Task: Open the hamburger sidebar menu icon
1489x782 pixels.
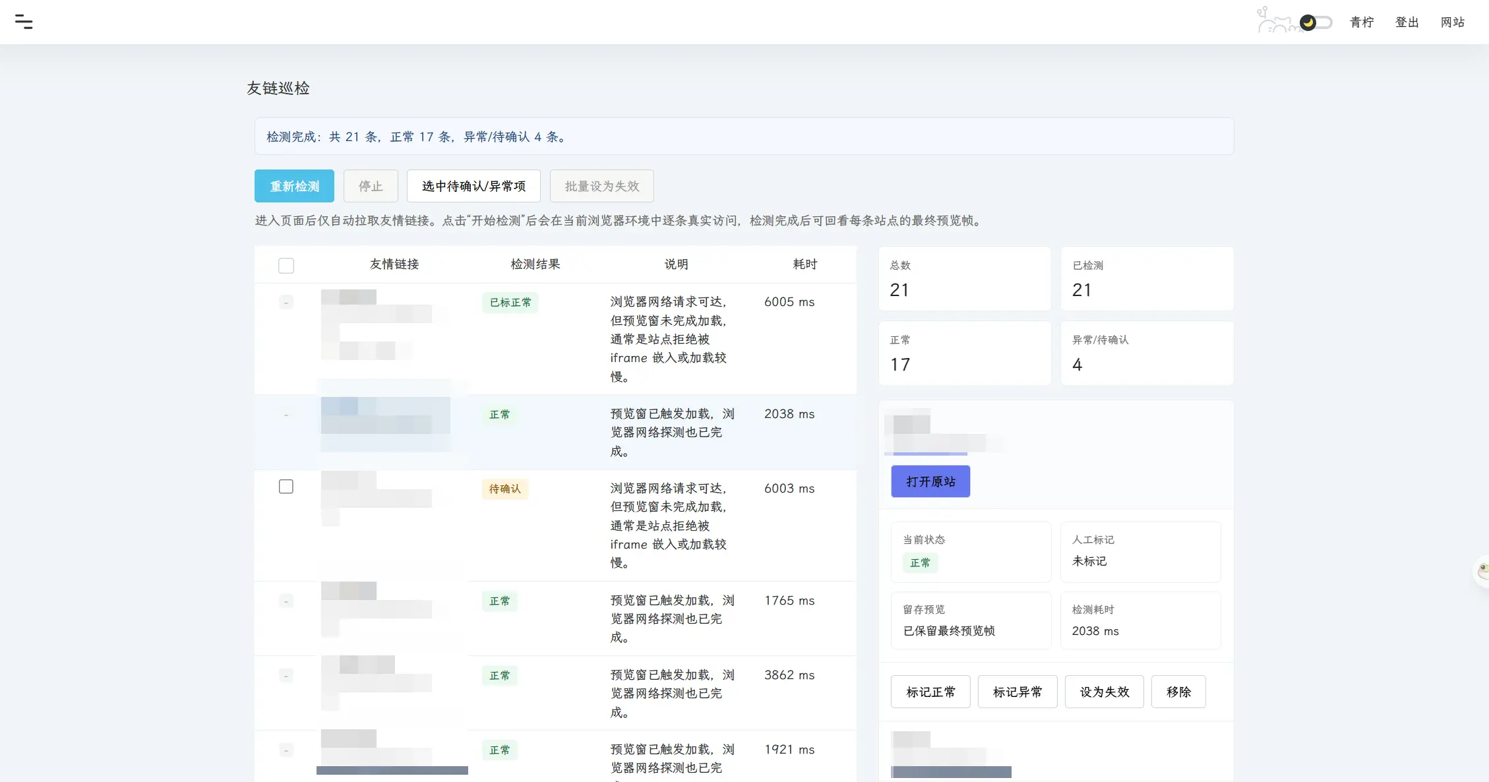Action: (x=24, y=22)
